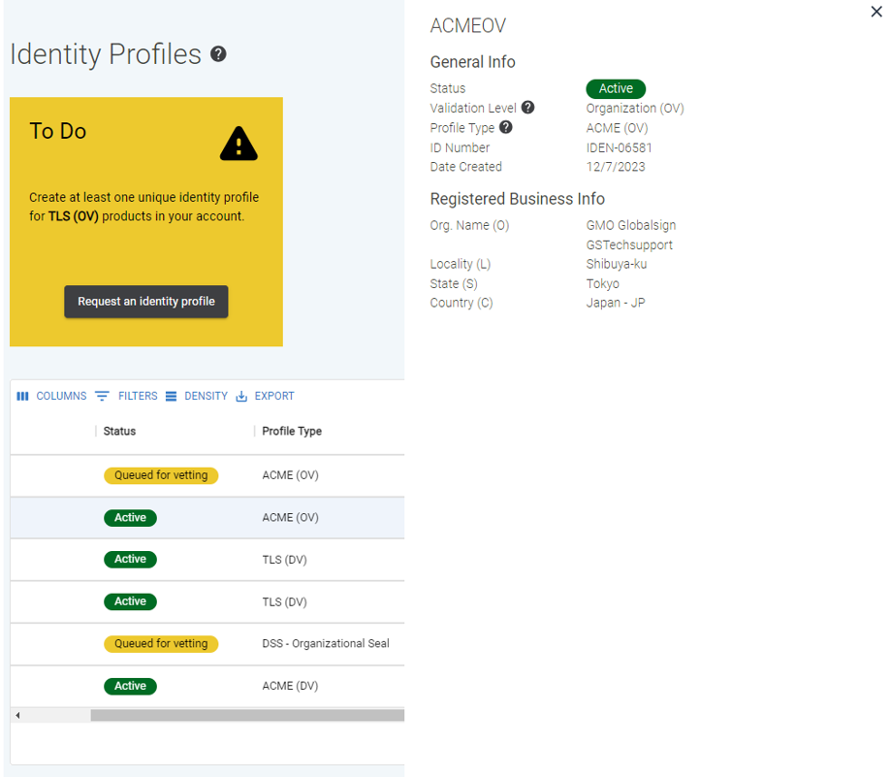Open the table Filters panel

[126, 396]
